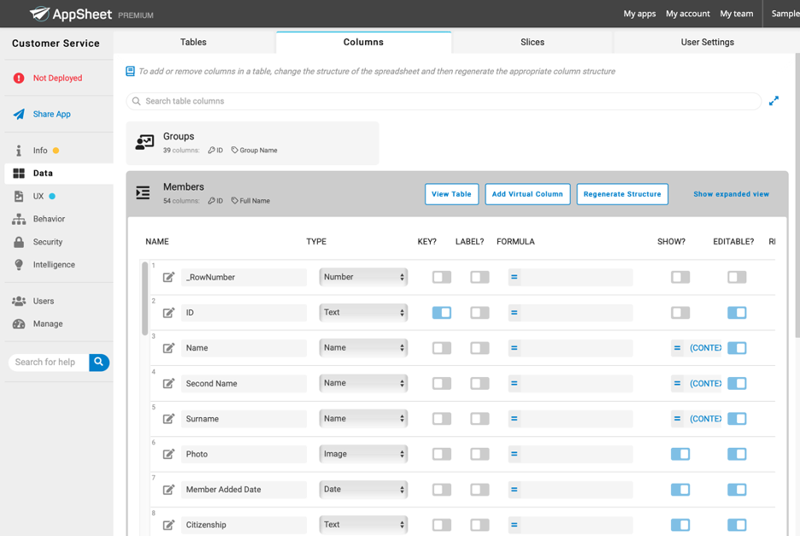
Task: Click the Regenerate Structure button
Action: (622, 194)
